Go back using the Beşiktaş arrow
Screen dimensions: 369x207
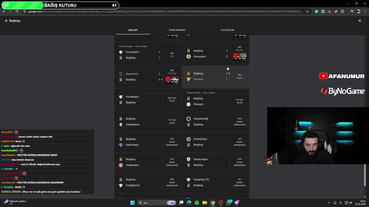pos(6,21)
